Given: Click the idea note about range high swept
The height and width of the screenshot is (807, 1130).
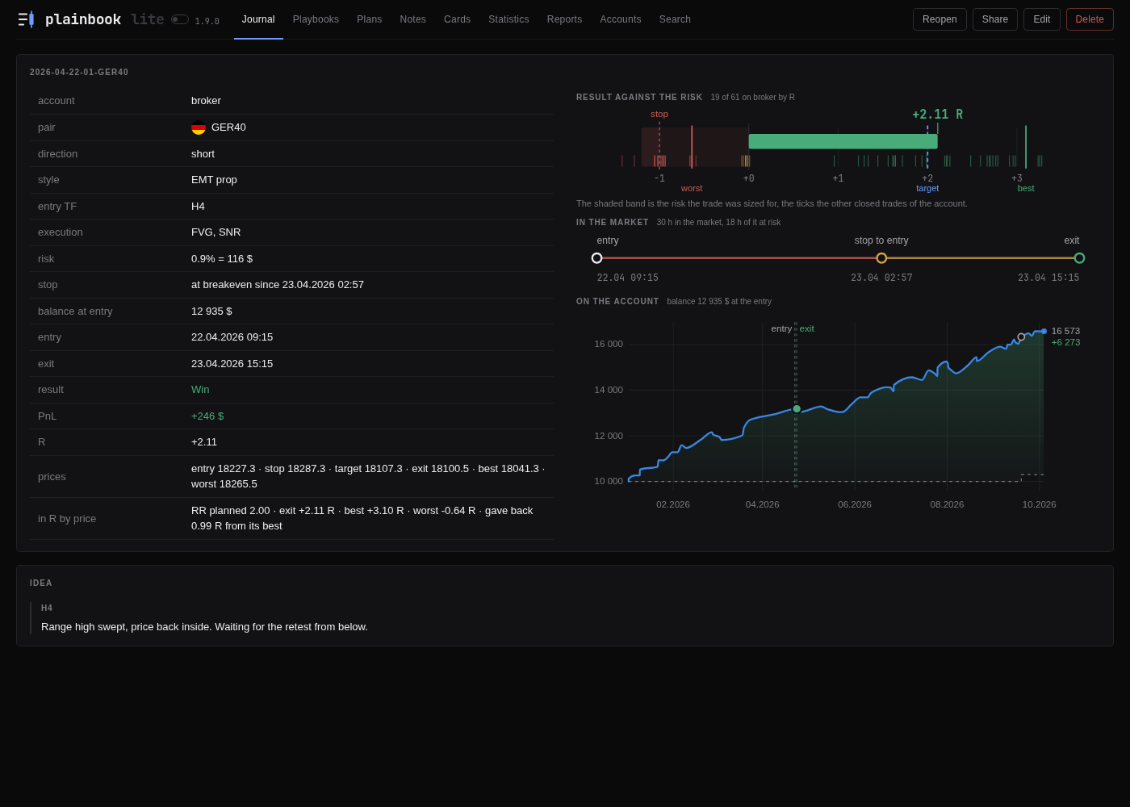Looking at the screenshot, I should (x=204, y=627).
